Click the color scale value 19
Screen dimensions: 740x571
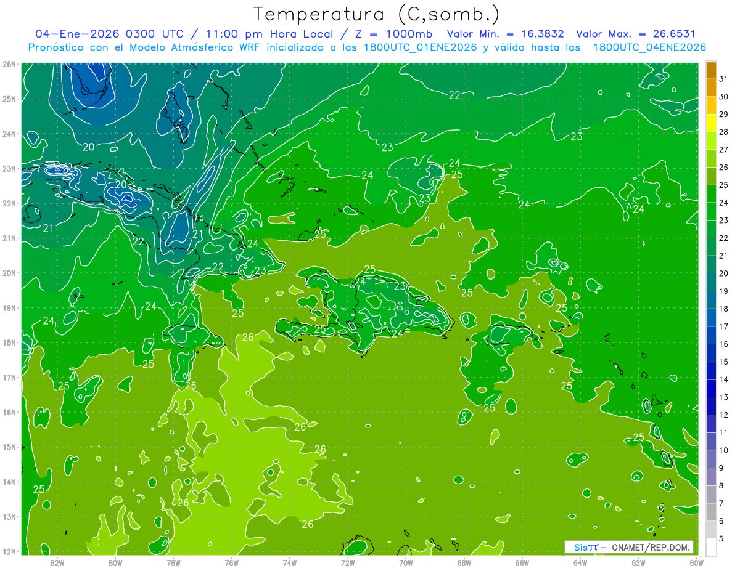723,291
